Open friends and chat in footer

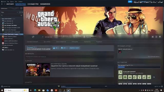pyautogui.click(x=158, y=86)
